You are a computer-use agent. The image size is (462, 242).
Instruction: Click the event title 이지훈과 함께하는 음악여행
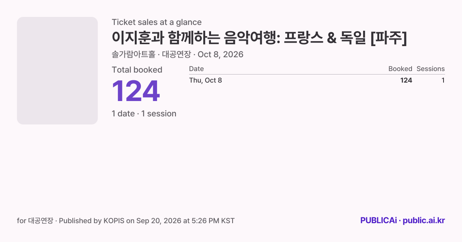259,38
